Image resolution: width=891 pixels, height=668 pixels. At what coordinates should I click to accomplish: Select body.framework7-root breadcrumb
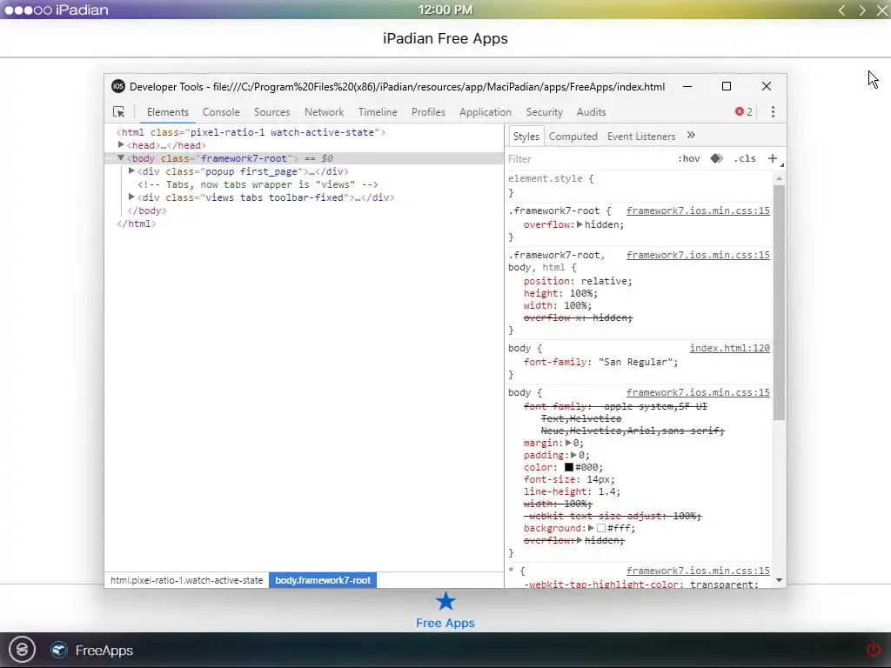323,580
